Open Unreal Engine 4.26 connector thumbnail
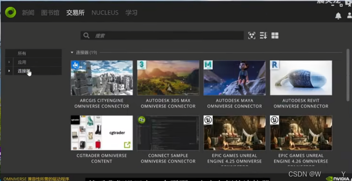 [301, 133]
